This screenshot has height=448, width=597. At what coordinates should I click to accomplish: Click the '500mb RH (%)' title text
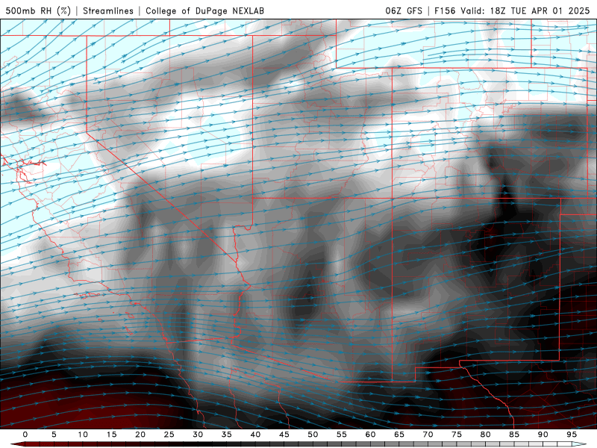coord(38,10)
